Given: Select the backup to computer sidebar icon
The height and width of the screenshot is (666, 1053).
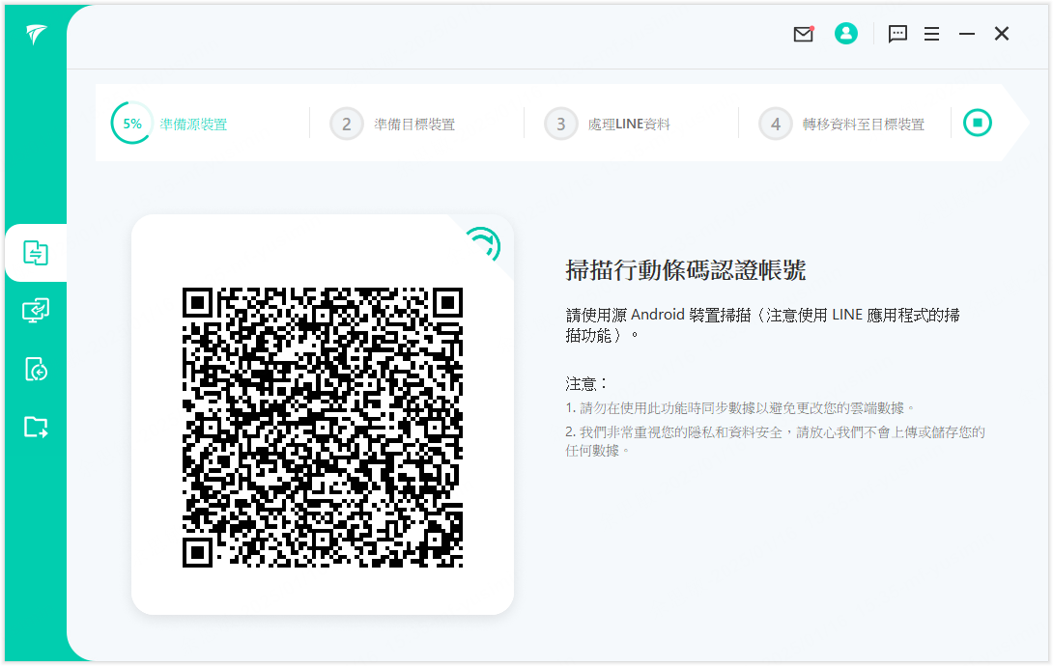Looking at the screenshot, I should pyautogui.click(x=36, y=311).
